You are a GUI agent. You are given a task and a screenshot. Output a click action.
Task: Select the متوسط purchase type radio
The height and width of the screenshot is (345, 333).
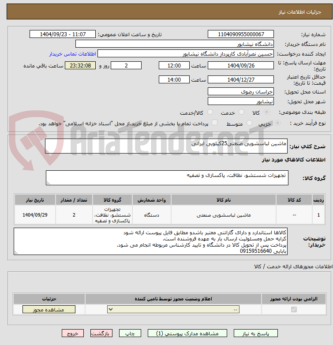[x=249, y=123]
